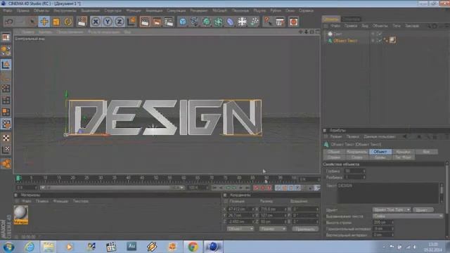
Task: Activate the Rotate tool
Action: coord(68,22)
